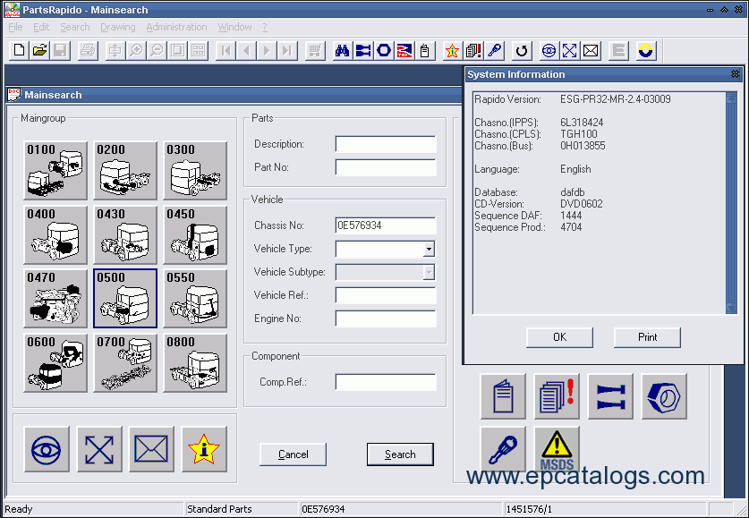749x518 pixels.
Task: Select maingroup 0430 thumbnail
Action: (125, 235)
